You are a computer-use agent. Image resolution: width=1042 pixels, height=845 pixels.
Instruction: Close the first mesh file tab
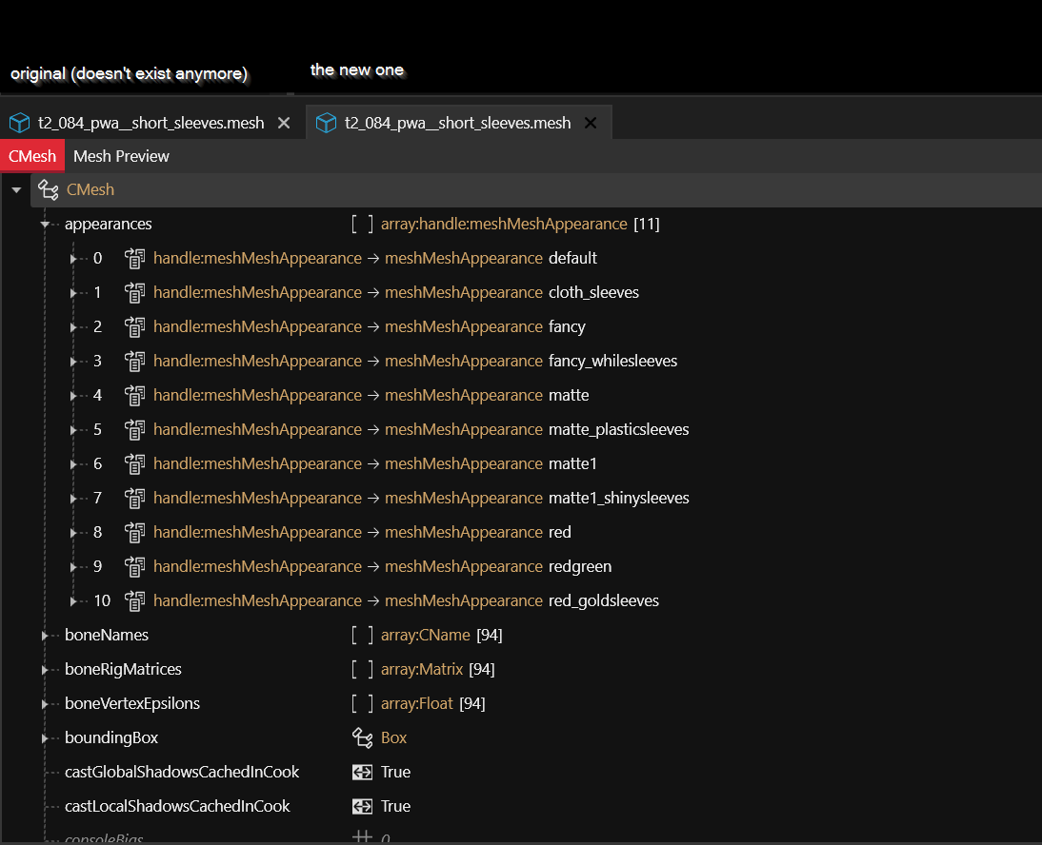point(284,123)
